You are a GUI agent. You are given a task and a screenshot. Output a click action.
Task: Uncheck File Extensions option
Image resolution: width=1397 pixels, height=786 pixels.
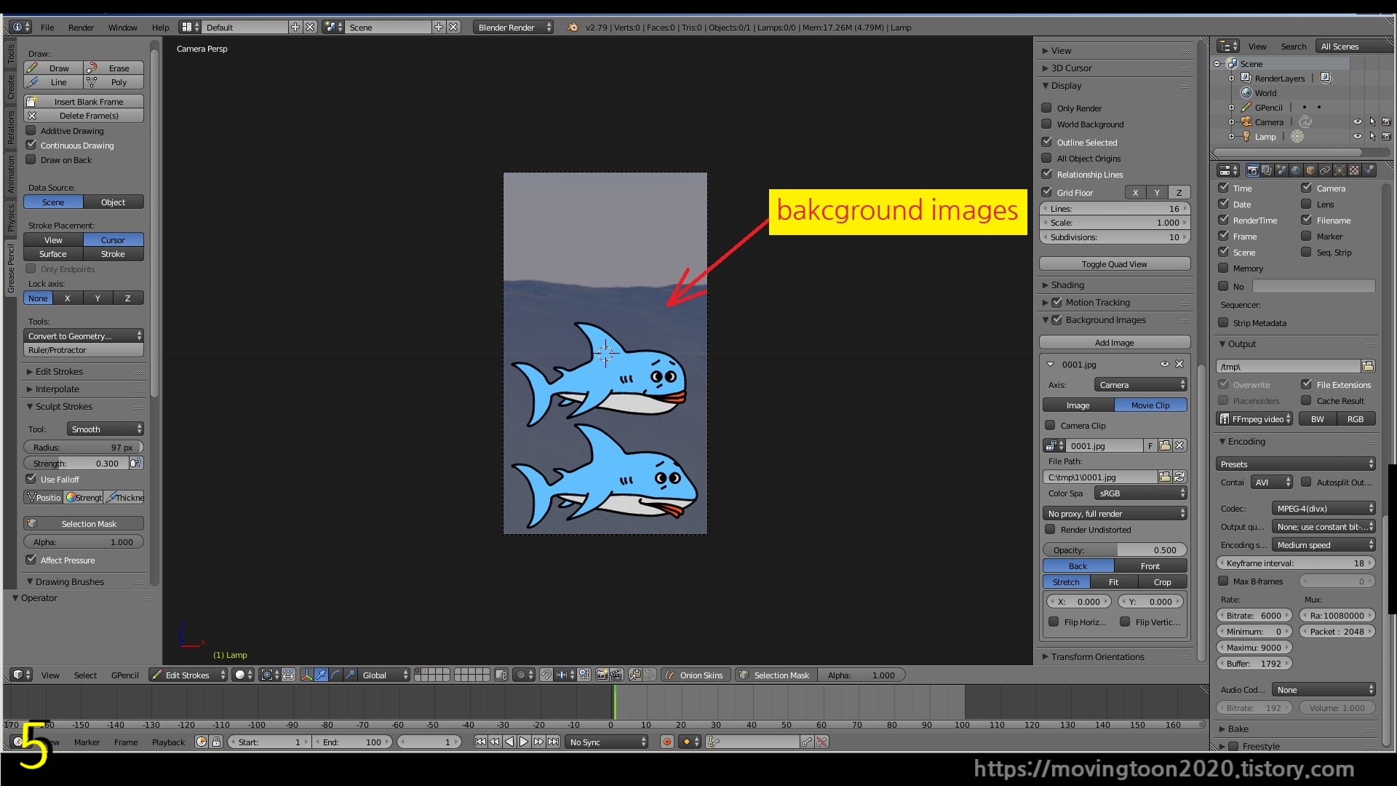click(x=1307, y=384)
